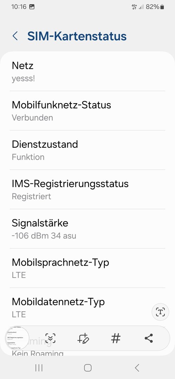
Task: Tap the home navigation button
Action: point(88,368)
